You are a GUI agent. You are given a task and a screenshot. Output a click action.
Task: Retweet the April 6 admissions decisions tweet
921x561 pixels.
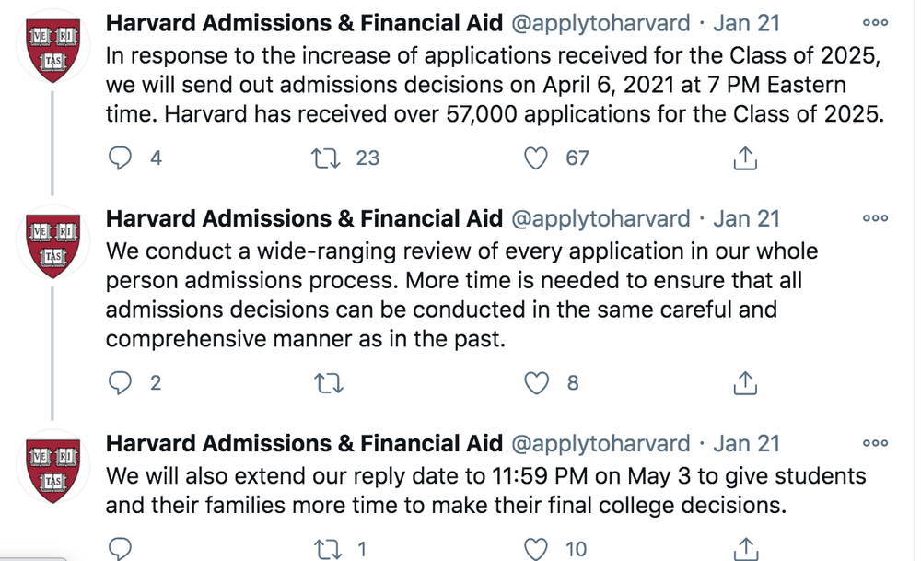(x=327, y=158)
